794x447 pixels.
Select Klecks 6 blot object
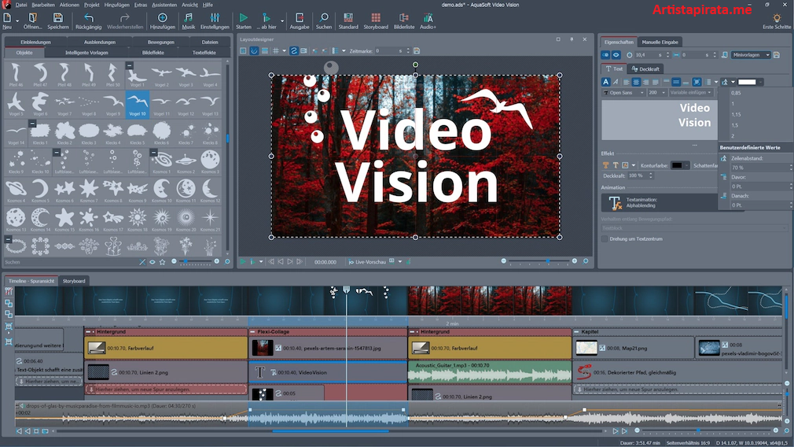[161, 133]
